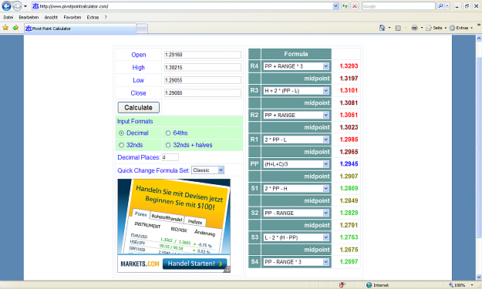Click the Decimal Places input field

pyautogui.click(x=170, y=157)
